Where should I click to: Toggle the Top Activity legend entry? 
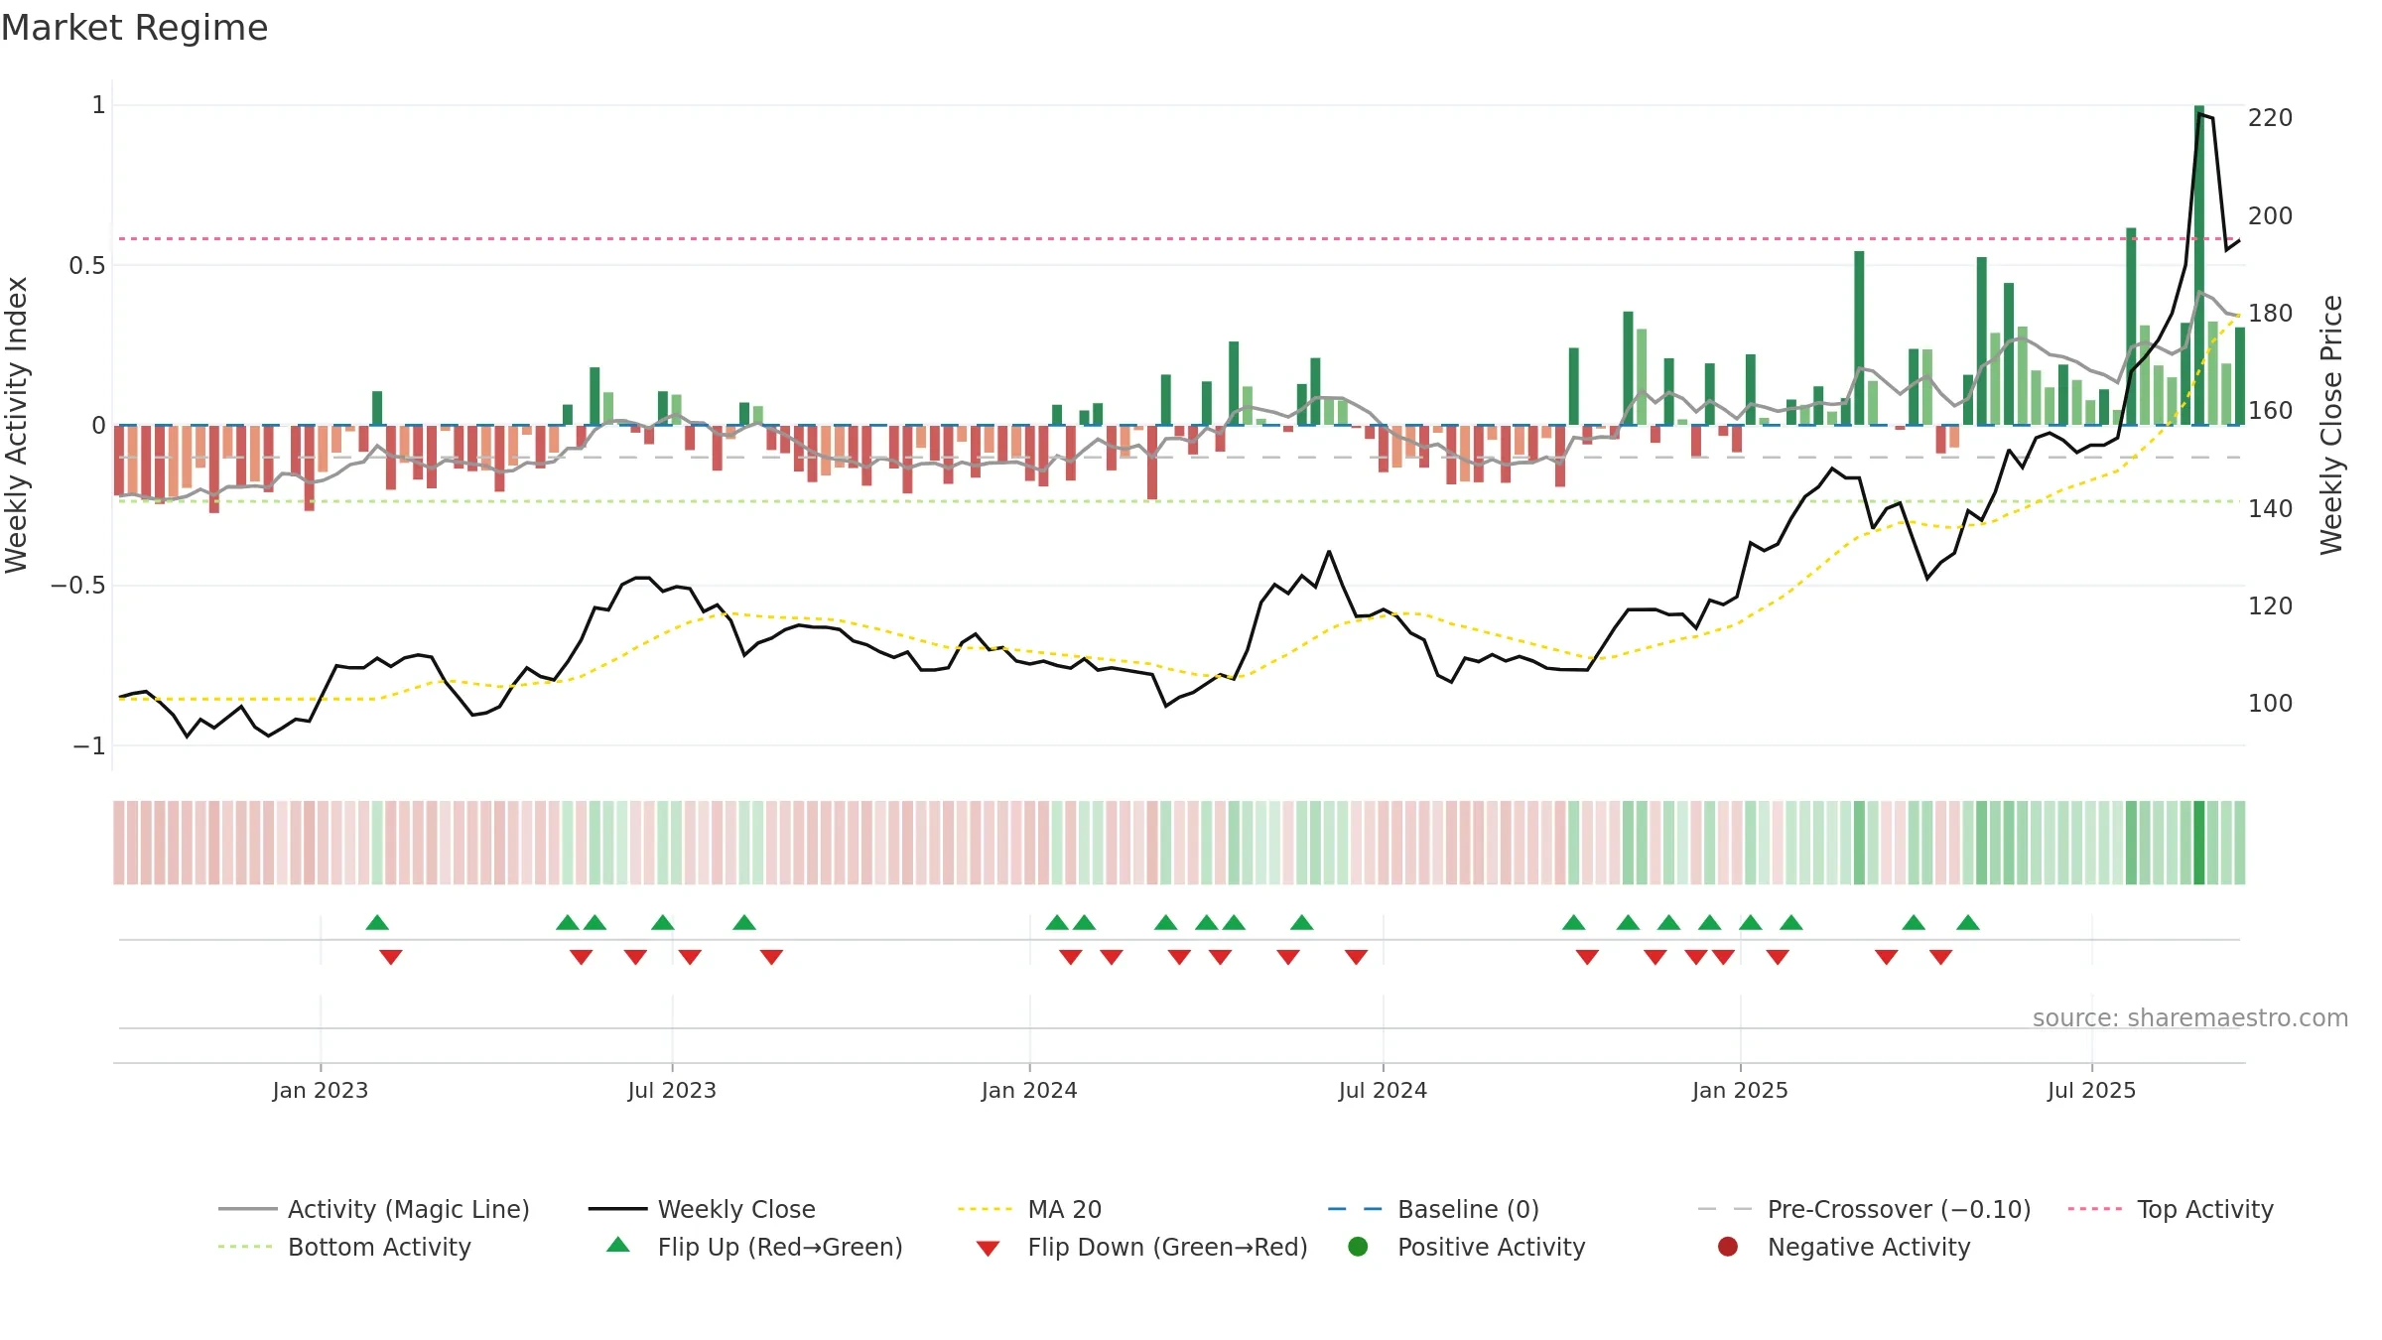2171,1209
